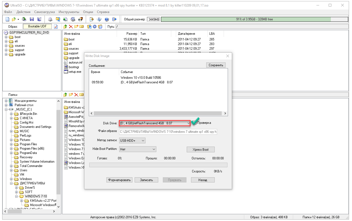Expand the upgrade folder in image tree

pos(6,54)
